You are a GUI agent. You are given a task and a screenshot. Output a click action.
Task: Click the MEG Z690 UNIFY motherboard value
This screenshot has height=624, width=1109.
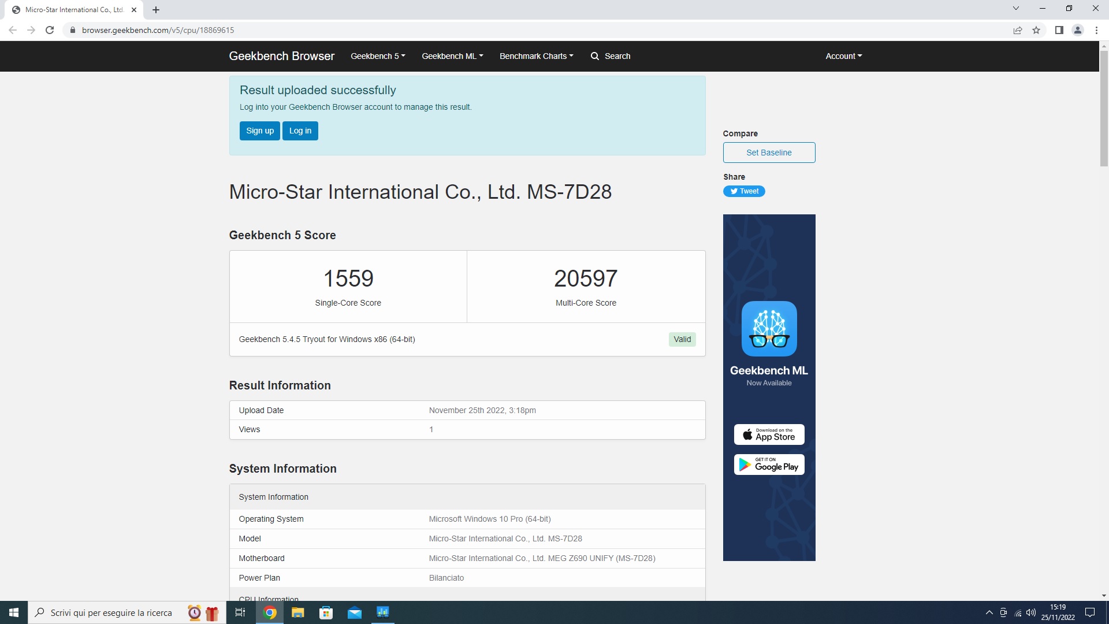tap(542, 558)
